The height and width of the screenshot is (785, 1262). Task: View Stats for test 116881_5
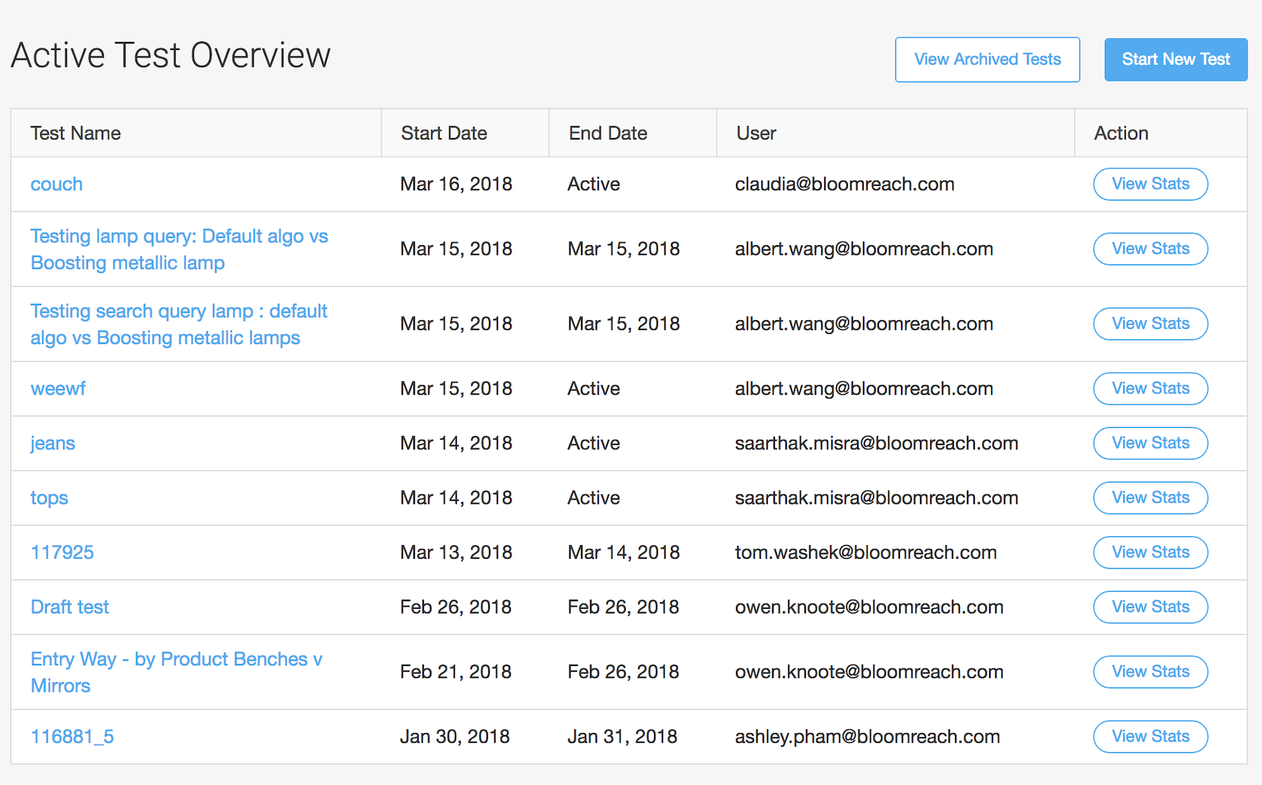(x=1150, y=736)
